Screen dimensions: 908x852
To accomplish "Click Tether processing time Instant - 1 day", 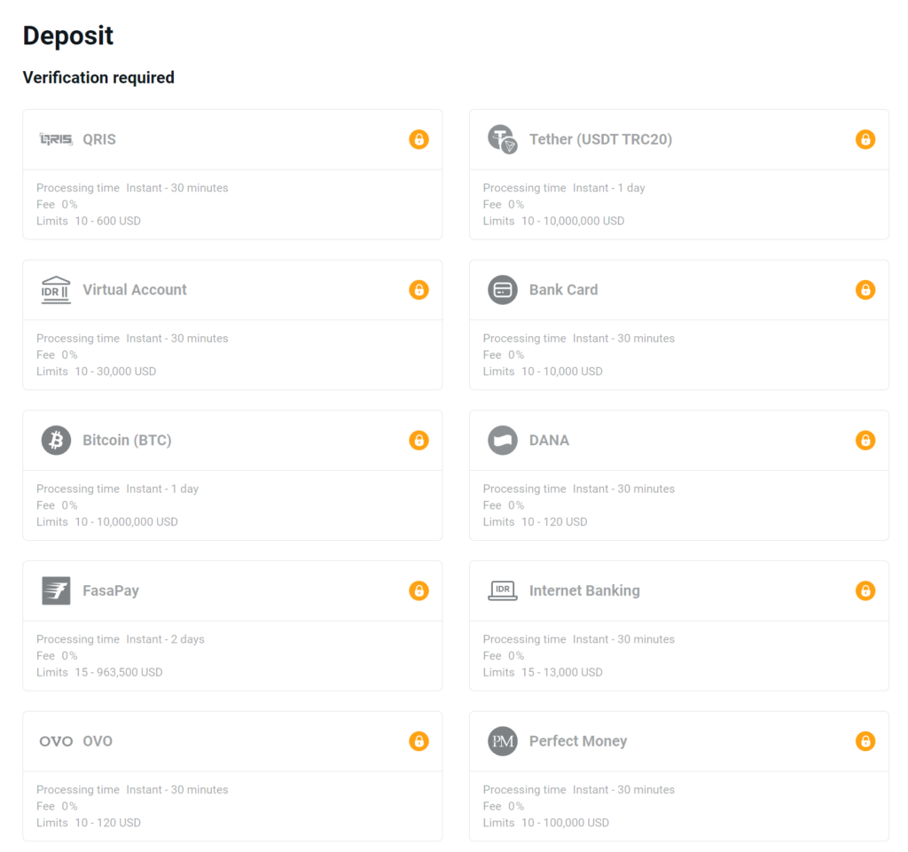I will pyautogui.click(x=564, y=188).
